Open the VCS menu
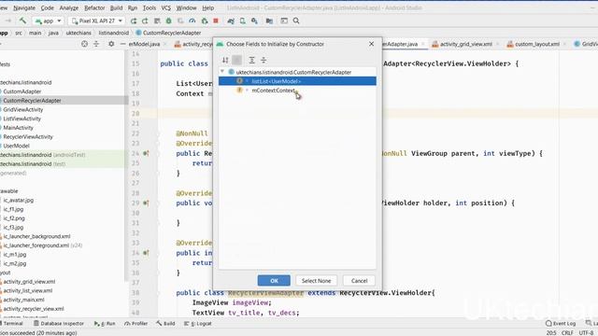 point(166,7)
